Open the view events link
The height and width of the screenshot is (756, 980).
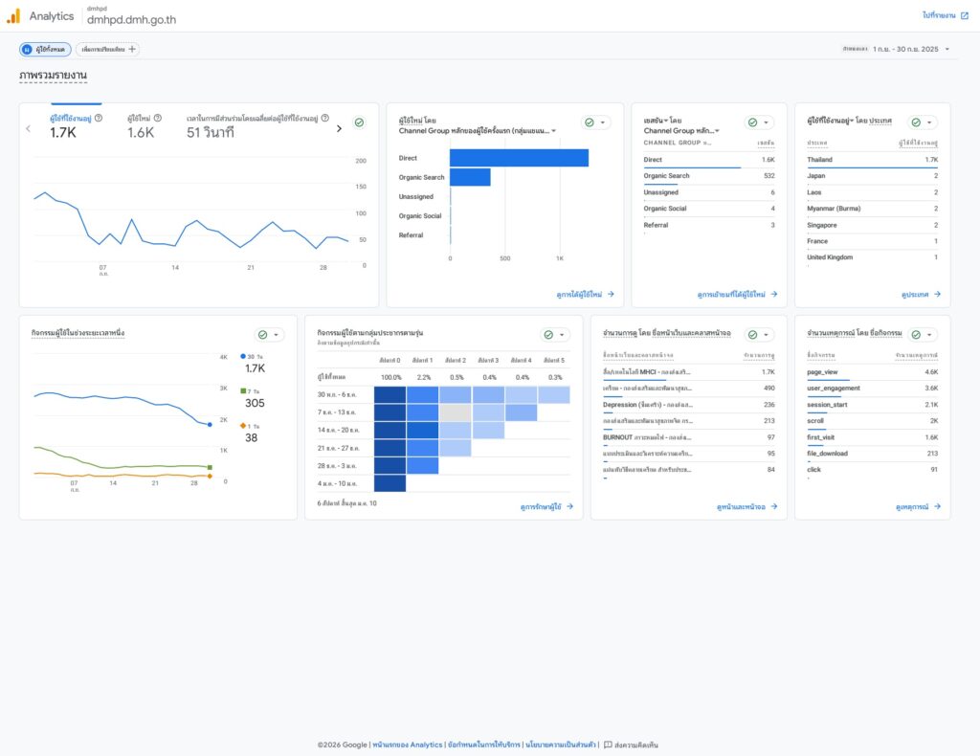click(918, 506)
